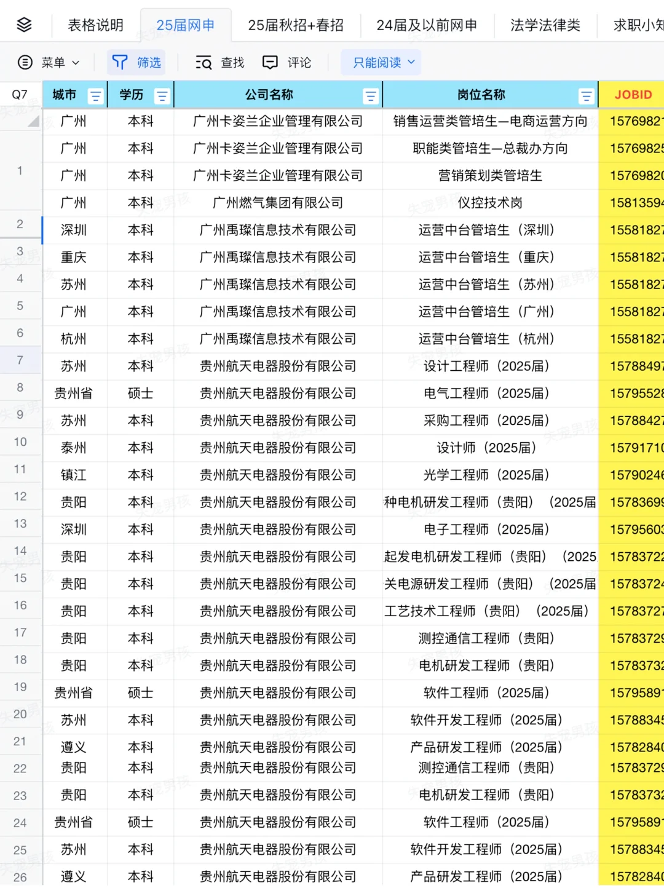Image resolution: width=664 pixels, height=888 pixels.
Task: Open the sheets overview icon at top left
Action: point(24,25)
